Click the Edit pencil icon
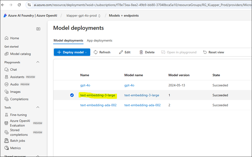This screenshot has width=252, height=157. (121, 52)
